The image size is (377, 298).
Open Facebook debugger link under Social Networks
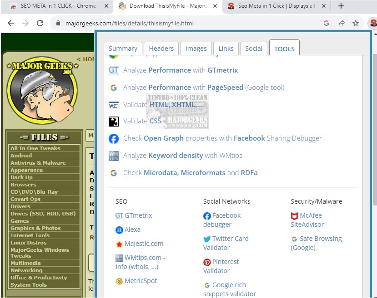pyautogui.click(x=222, y=220)
